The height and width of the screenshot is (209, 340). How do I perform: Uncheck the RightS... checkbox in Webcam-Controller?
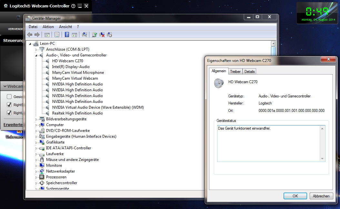[9, 105]
